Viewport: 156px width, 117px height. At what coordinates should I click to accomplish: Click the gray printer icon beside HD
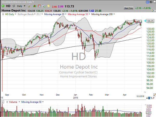tap(14, 6)
